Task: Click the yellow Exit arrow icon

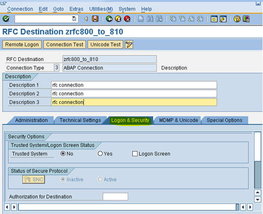Action: (x=118, y=19)
